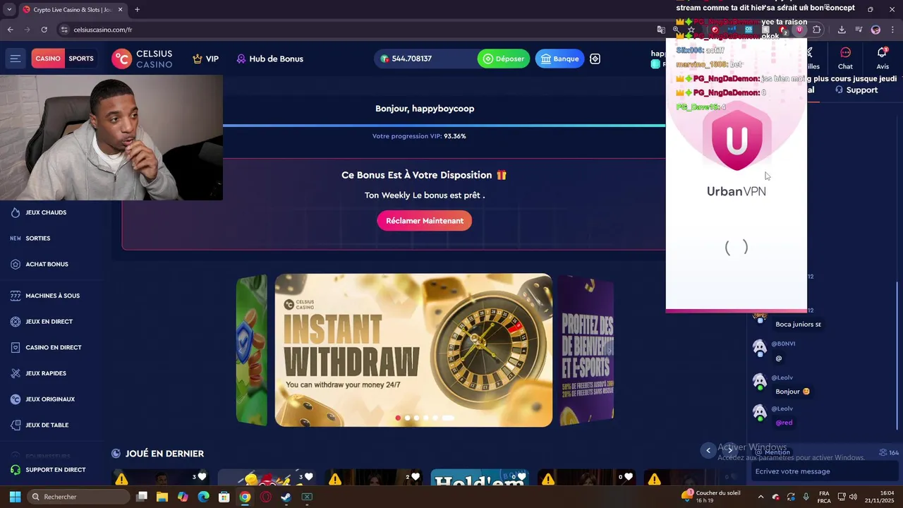This screenshot has height=508, width=903.
Task: Reload the Celsius Casino page
Action: 44,30
